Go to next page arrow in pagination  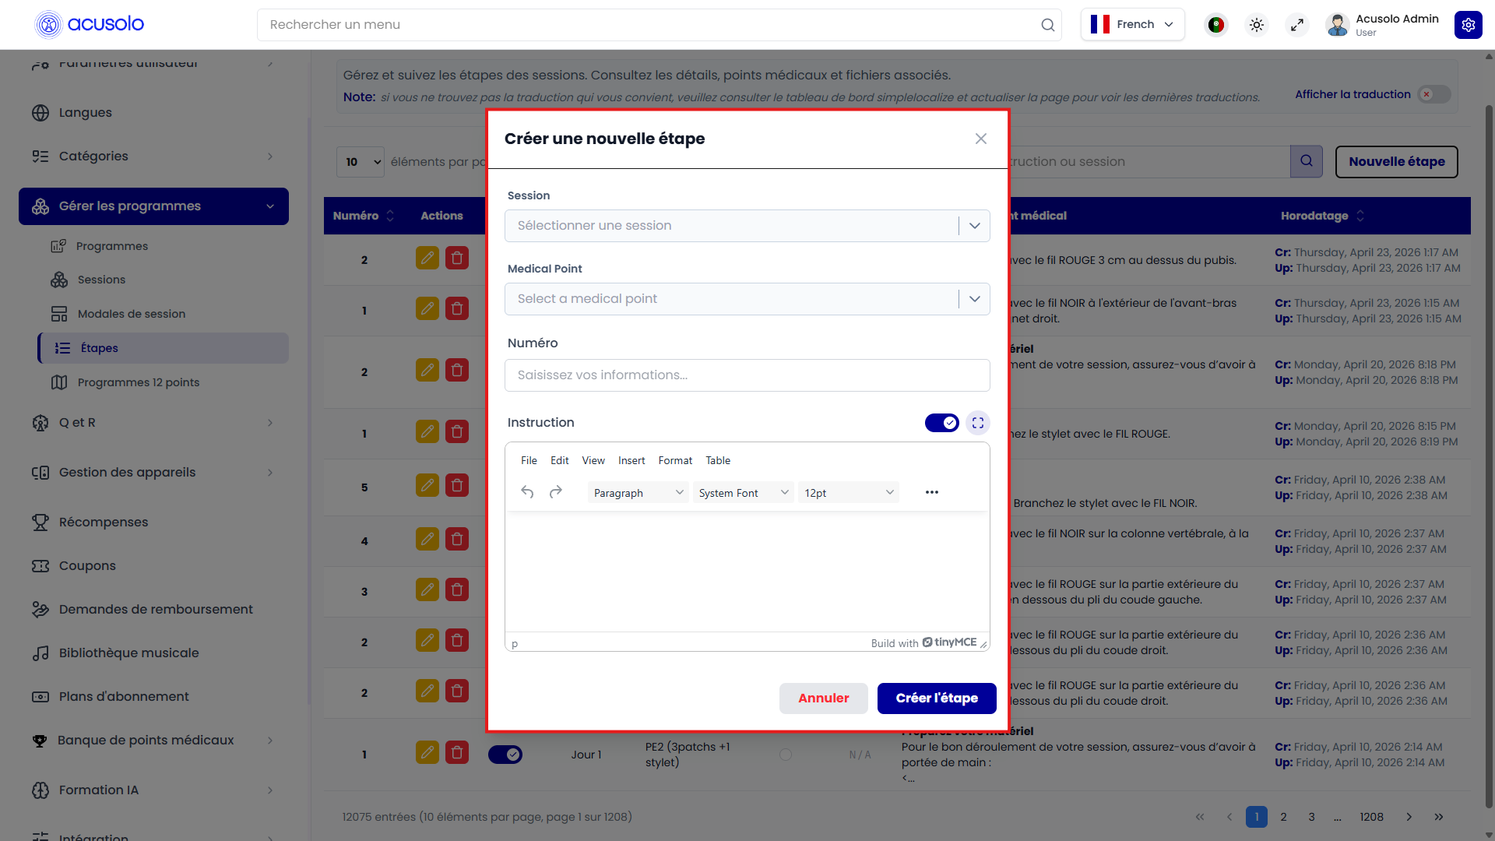click(1409, 817)
